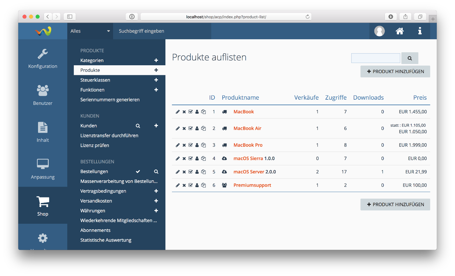Open the Alles search filter dropdown

pyautogui.click(x=90, y=31)
